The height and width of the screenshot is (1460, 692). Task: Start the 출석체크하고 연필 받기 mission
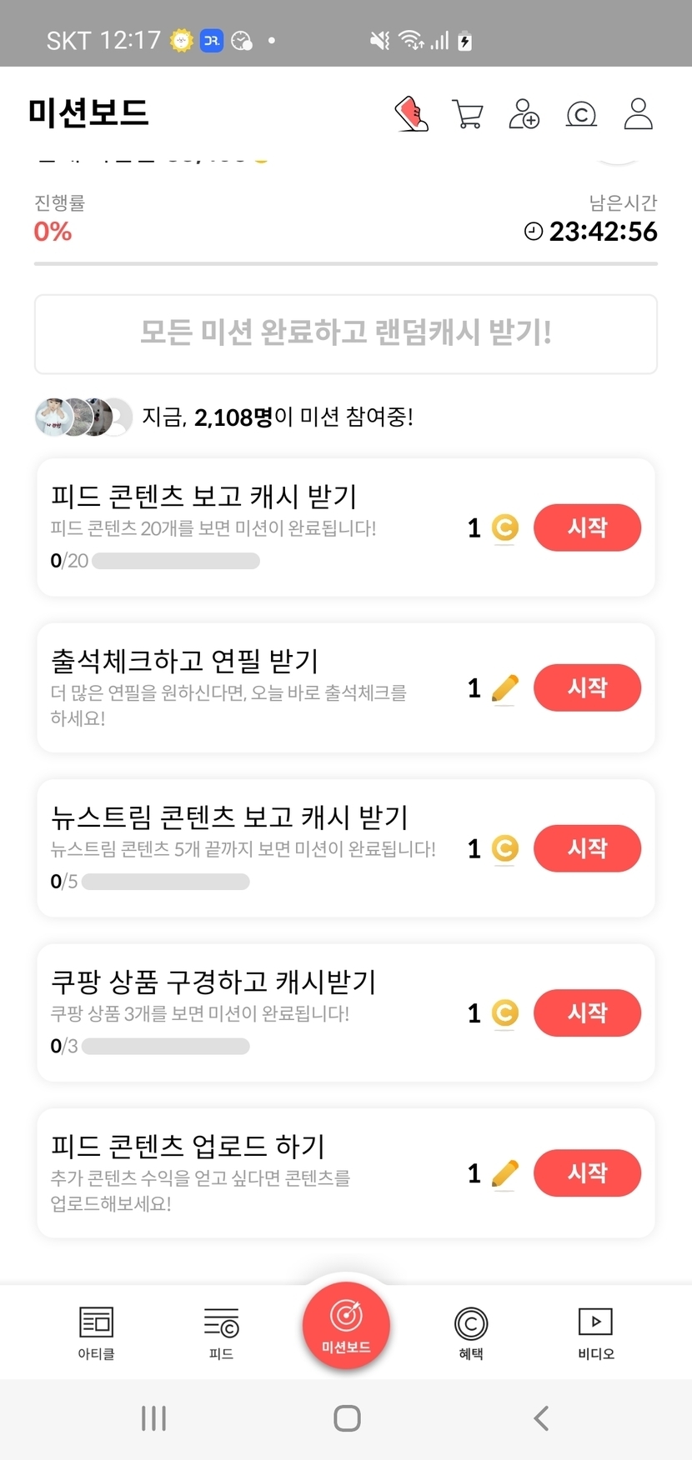coord(587,687)
